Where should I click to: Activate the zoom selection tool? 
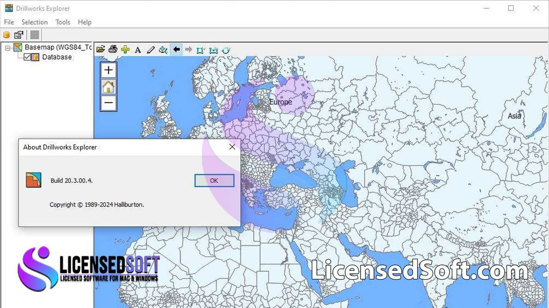(x=163, y=50)
